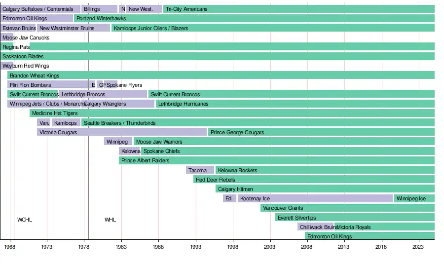Click the Seattle Breakers / Thunderbirds bar
444x264 pixels.
click(258, 123)
